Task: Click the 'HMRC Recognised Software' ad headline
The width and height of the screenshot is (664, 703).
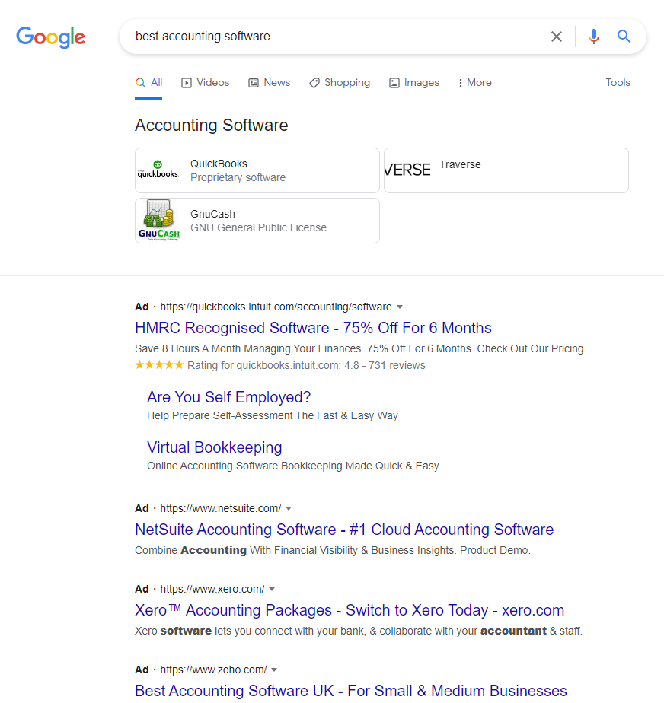Action: (x=312, y=328)
